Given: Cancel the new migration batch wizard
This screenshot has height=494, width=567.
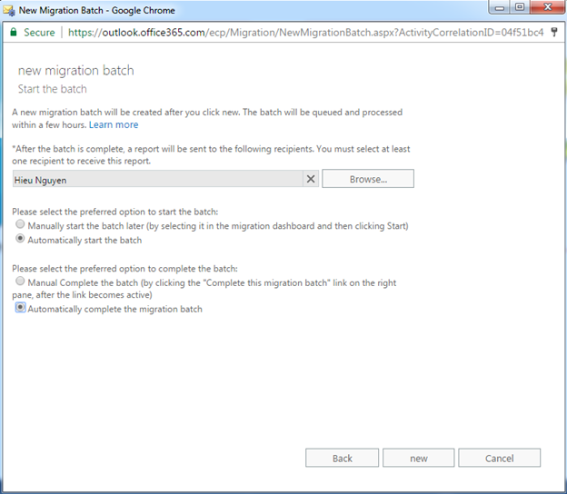Looking at the screenshot, I should (499, 458).
